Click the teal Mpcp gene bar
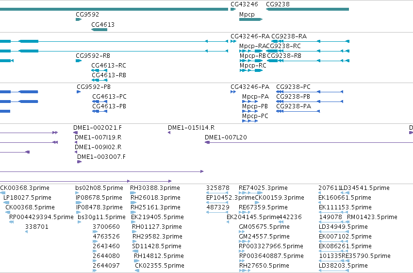Image resolution: width=413 pixels, height=273 pixels. [x=251, y=19]
